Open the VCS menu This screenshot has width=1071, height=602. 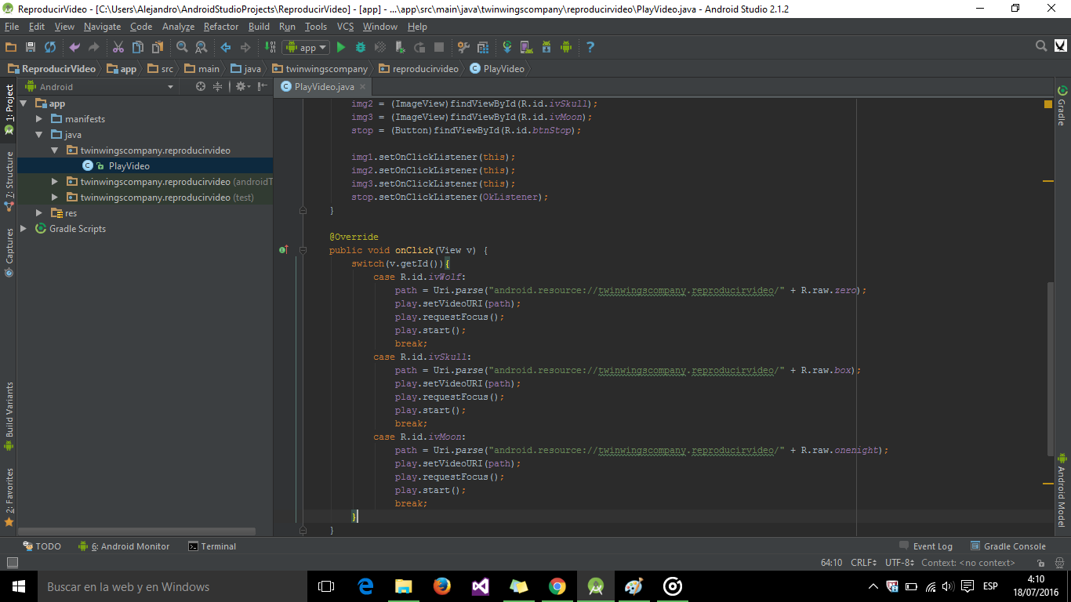click(x=345, y=27)
